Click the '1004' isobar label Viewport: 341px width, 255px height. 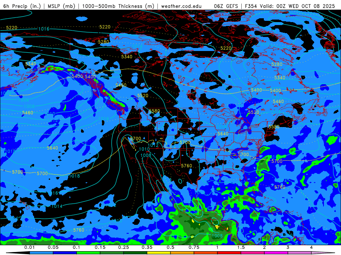(x=6, y=93)
